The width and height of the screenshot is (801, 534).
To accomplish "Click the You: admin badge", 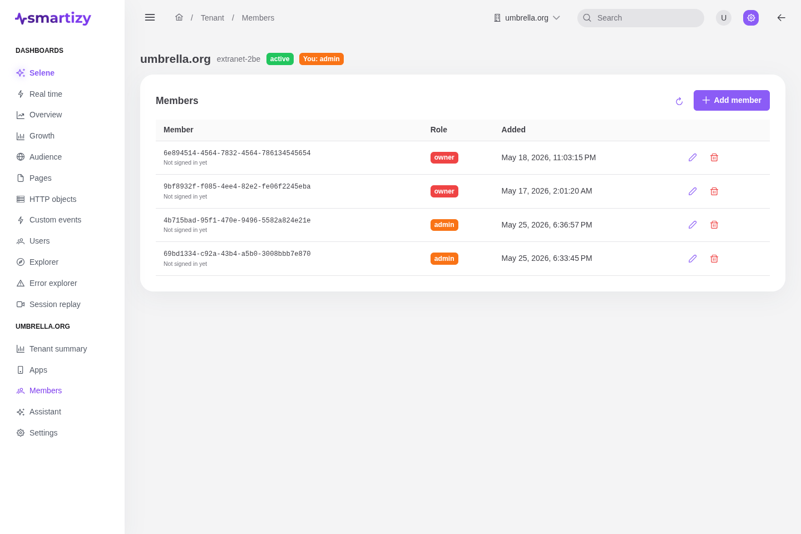I will (x=322, y=59).
